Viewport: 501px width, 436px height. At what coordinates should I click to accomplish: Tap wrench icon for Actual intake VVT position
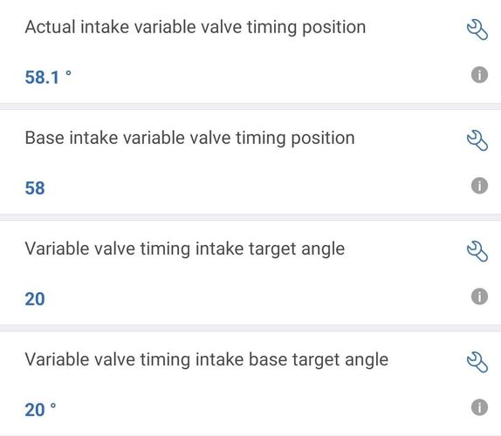click(477, 30)
